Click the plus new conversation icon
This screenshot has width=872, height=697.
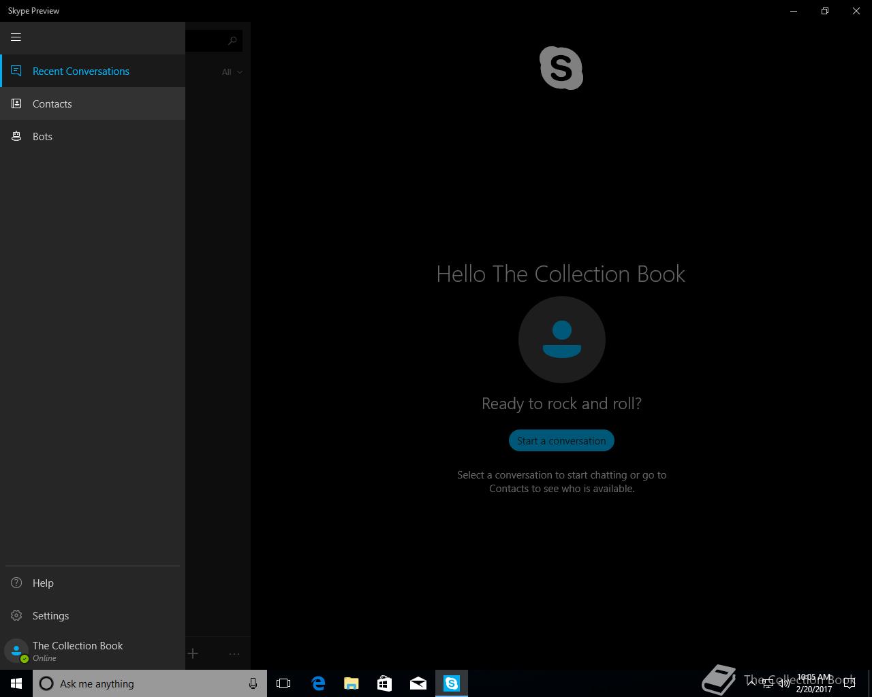193,653
